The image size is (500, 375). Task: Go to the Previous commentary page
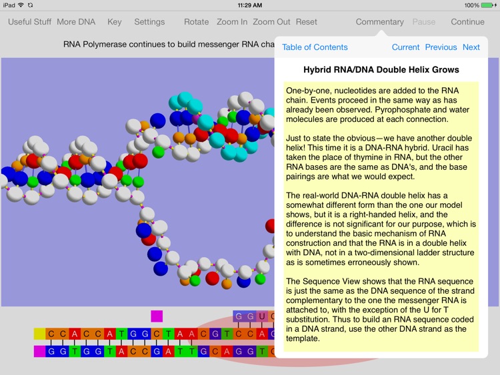pos(441,47)
